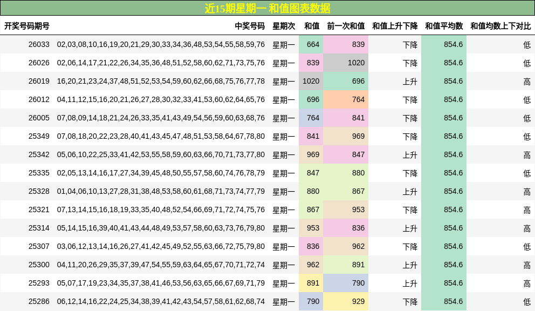Click the green 664 sum value cell

point(312,45)
